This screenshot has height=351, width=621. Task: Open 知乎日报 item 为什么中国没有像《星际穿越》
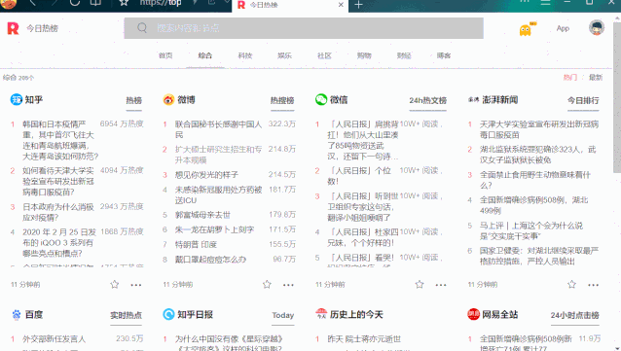229,343
